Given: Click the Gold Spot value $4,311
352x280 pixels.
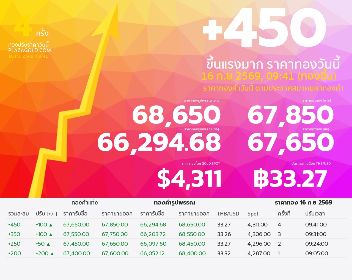Looking at the screenshot, I should (x=189, y=179).
